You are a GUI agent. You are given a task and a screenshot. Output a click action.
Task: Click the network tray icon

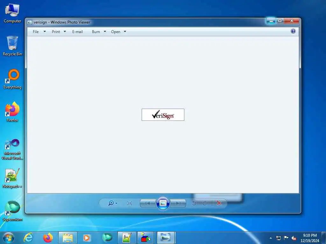[278, 238]
